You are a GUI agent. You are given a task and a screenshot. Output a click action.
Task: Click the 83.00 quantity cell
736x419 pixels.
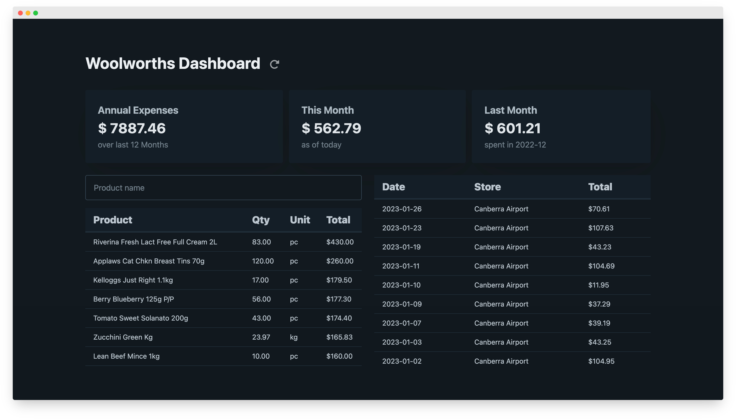[x=261, y=242]
